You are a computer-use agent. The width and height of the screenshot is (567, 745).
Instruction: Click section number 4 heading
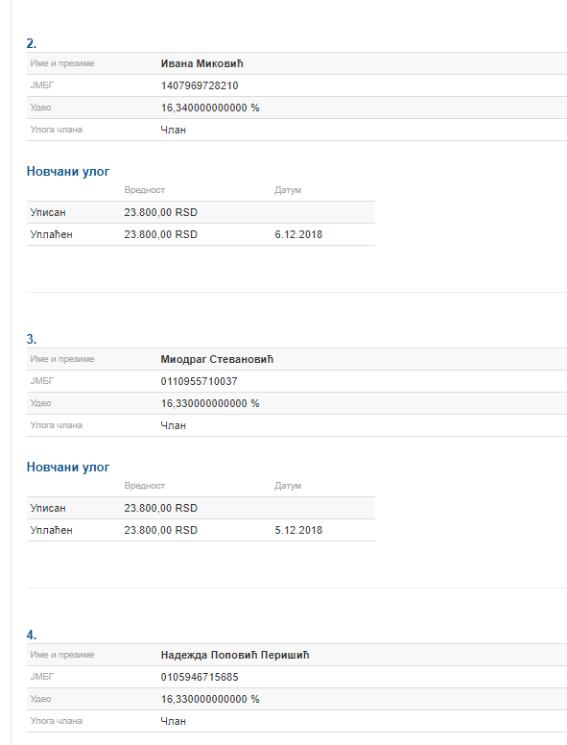32,636
